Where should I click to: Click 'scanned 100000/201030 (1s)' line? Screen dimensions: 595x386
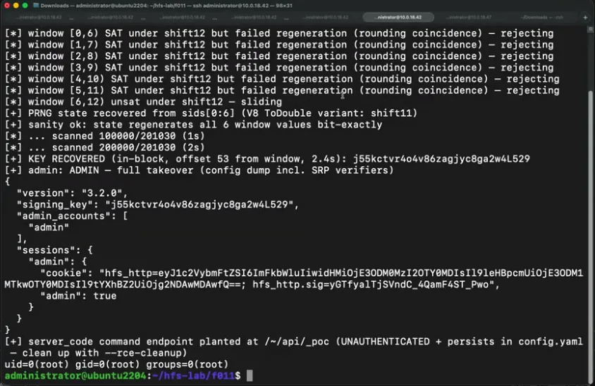(x=105, y=136)
